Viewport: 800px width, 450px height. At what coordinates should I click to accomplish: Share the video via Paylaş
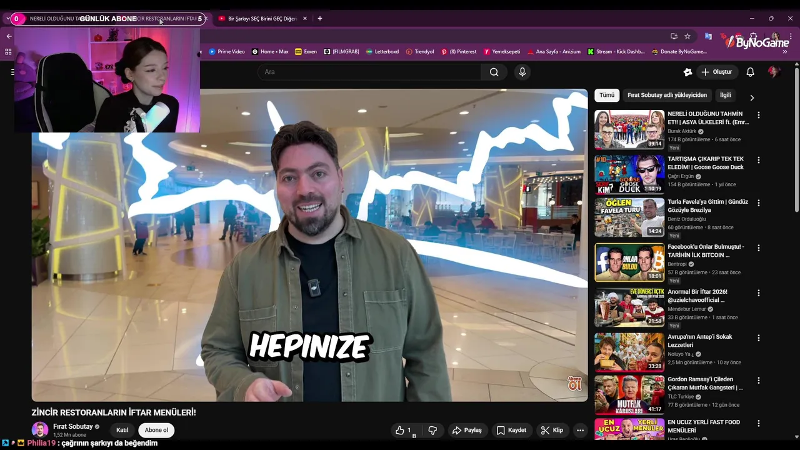pyautogui.click(x=467, y=430)
